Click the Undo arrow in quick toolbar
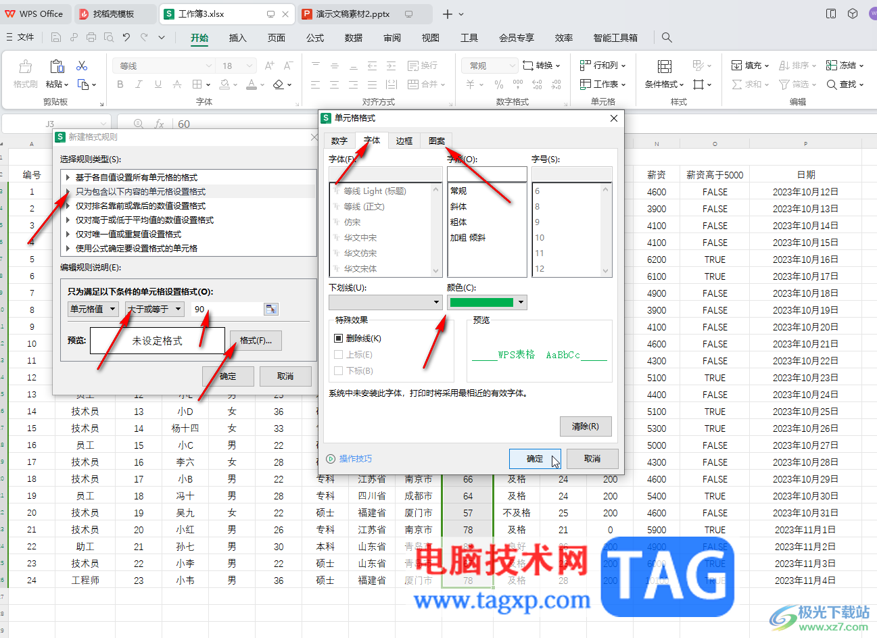The height and width of the screenshot is (638, 877). point(126,37)
